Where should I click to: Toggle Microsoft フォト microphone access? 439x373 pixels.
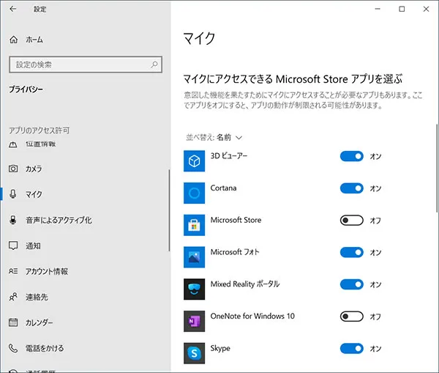click(x=352, y=252)
